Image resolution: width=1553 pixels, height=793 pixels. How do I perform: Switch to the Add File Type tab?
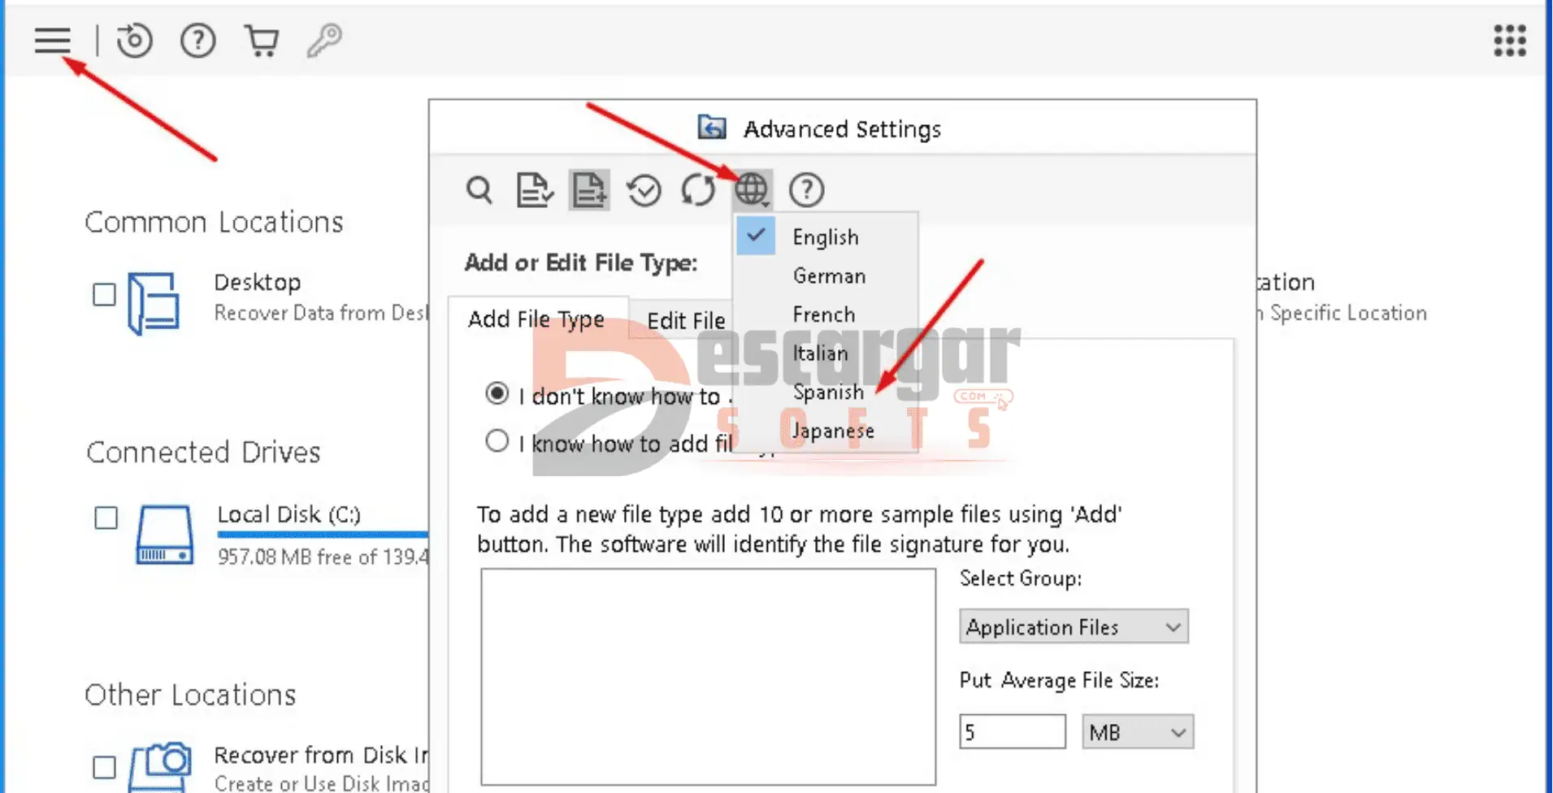[x=537, y=318]
